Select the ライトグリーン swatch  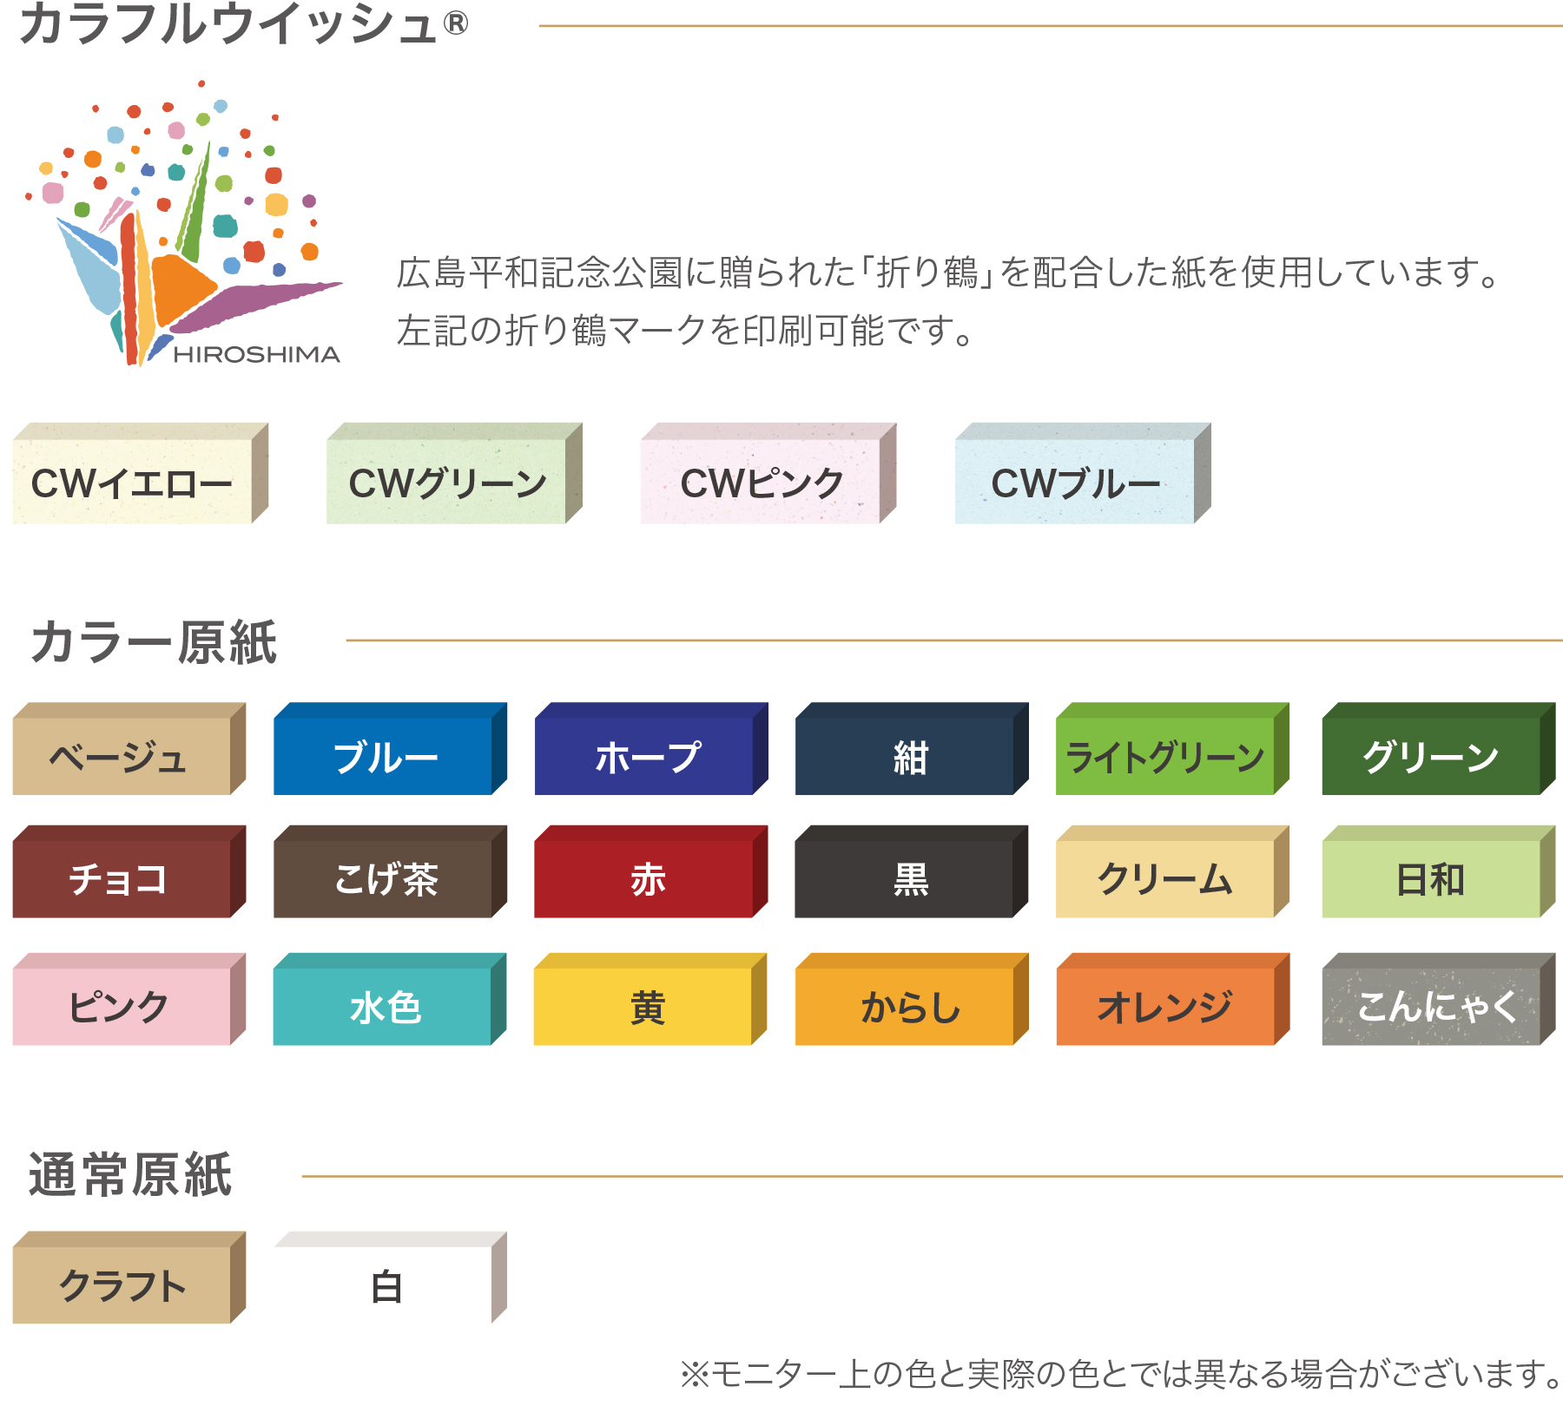point(1172,749)
